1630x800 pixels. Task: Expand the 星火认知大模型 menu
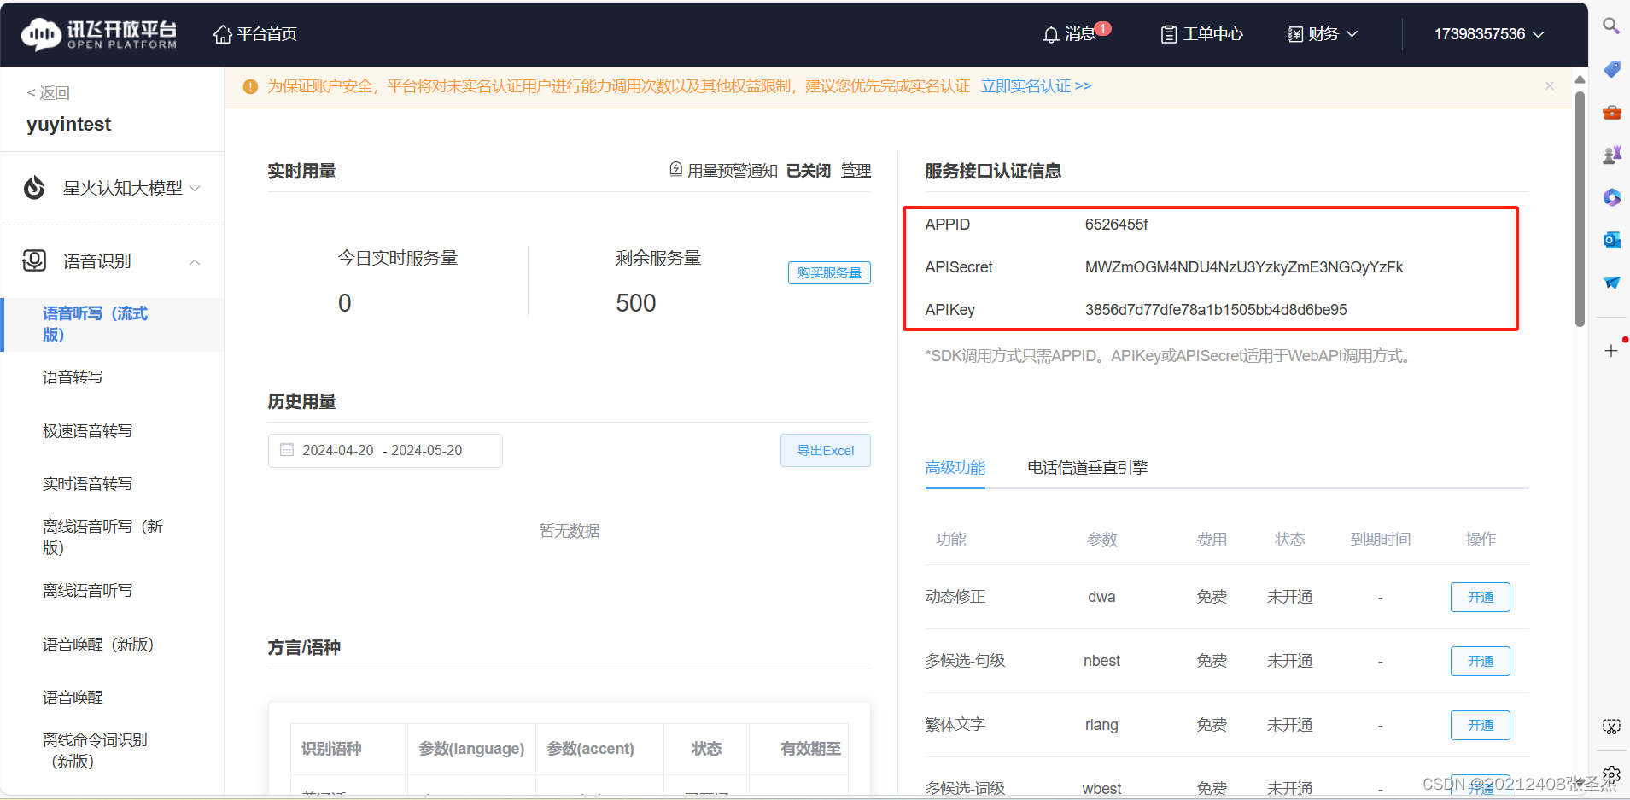112,188
